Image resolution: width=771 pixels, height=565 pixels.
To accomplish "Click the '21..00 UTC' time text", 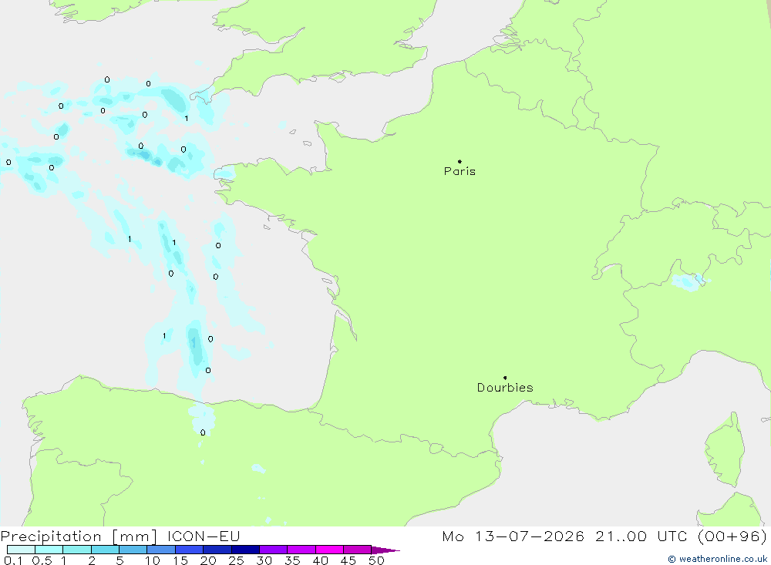I will 641,536.
